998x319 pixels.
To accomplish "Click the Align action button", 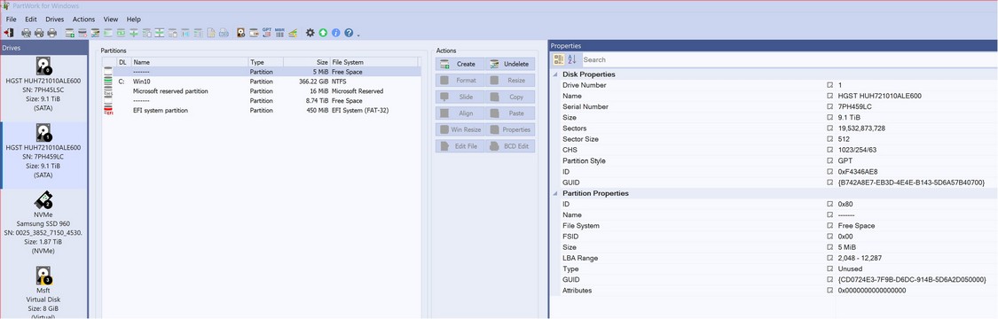I will tap(460, 113).
